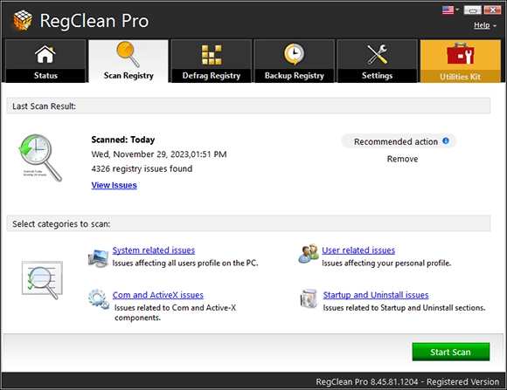Close the RegClean Pro window
The height and width of the screenshot is (390, 507).
point(492,10)
